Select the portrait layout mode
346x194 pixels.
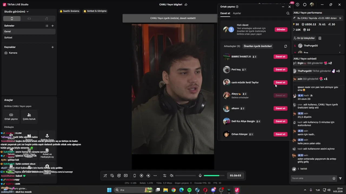point(12,19)
